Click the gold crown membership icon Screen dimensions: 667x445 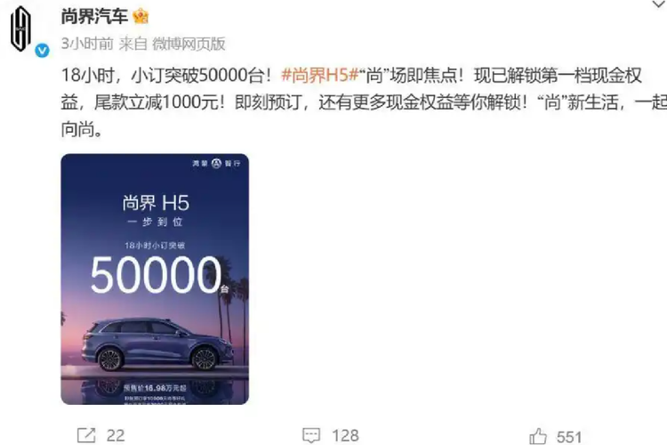click(141, 17)
